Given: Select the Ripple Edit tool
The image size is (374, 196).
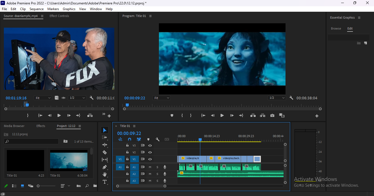Looking at the screenshot, I should click(105, 145).
